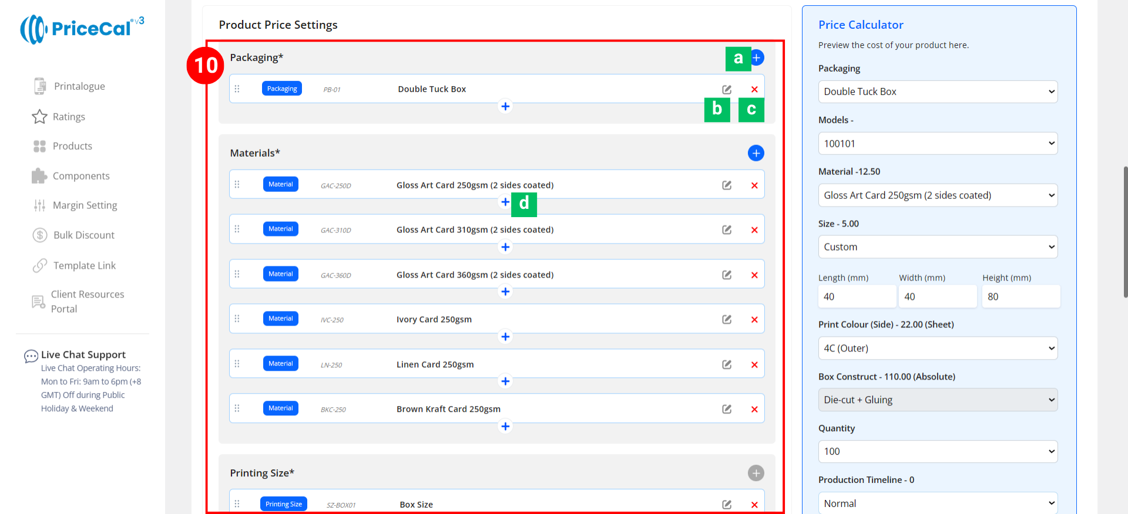
Task: Click drag handle of Brown Kraft Card row
Action: coord(237,408)
